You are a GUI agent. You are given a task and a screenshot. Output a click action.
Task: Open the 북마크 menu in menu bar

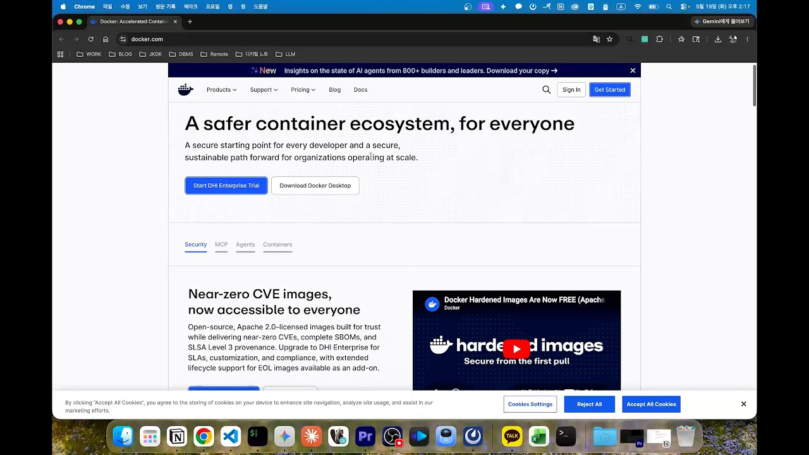point(190,6)
